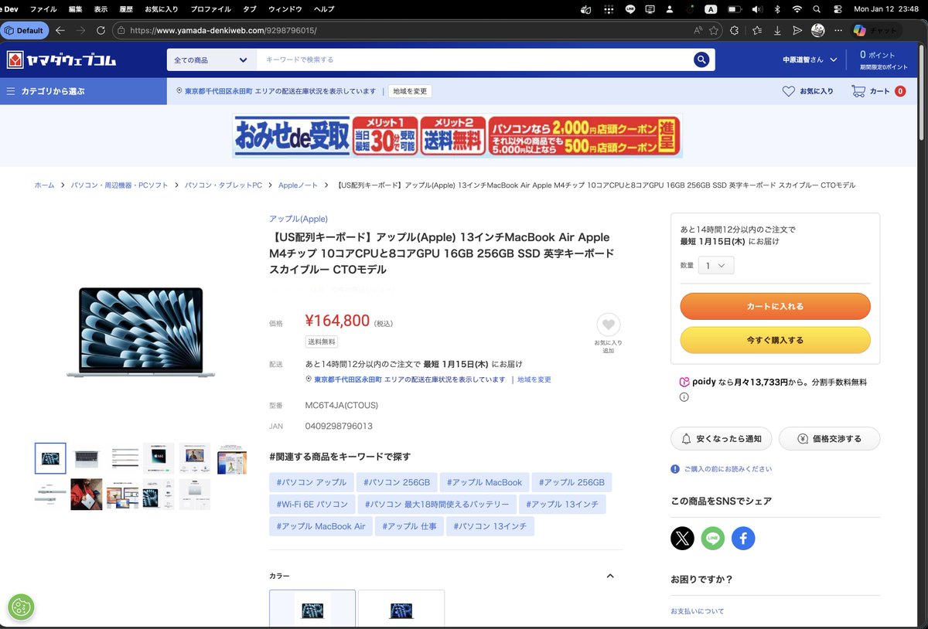The image size is (928, 629).
Task: Open the Copilot チャット button
Action: pos(875,30)
